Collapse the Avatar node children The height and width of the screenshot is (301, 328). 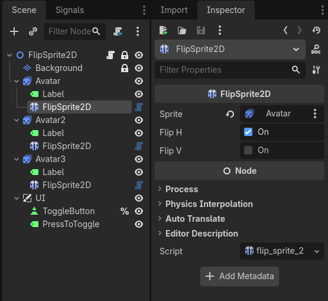[17, 81]
